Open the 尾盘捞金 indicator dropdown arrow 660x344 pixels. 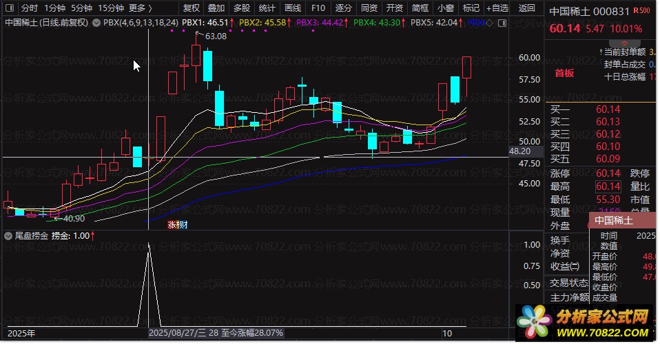coord(8,235)
